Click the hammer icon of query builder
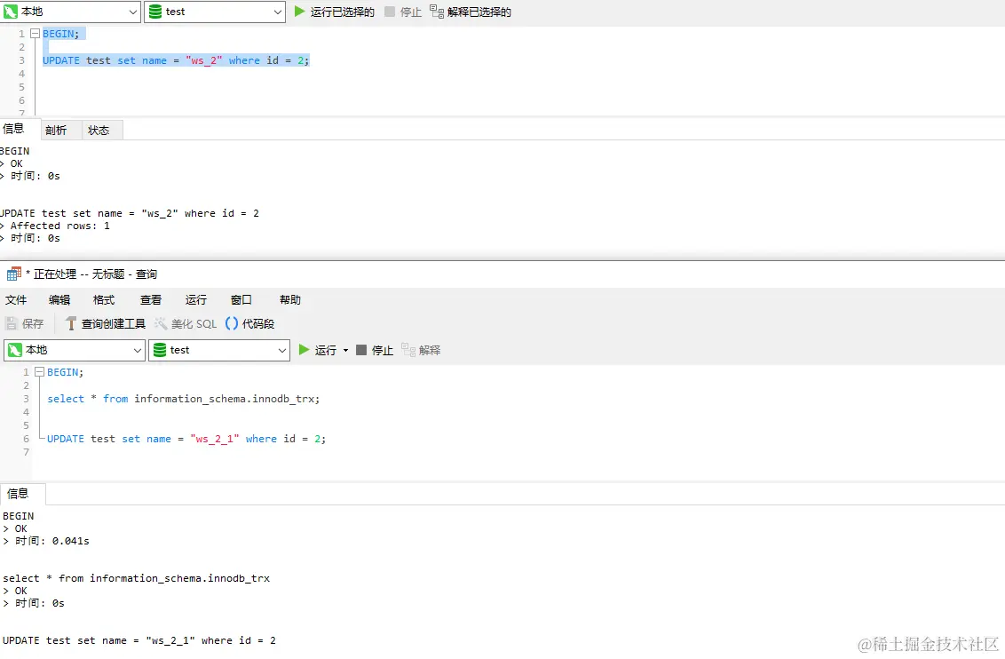Viewport: 1005px width, 659px height. point(71,324)
